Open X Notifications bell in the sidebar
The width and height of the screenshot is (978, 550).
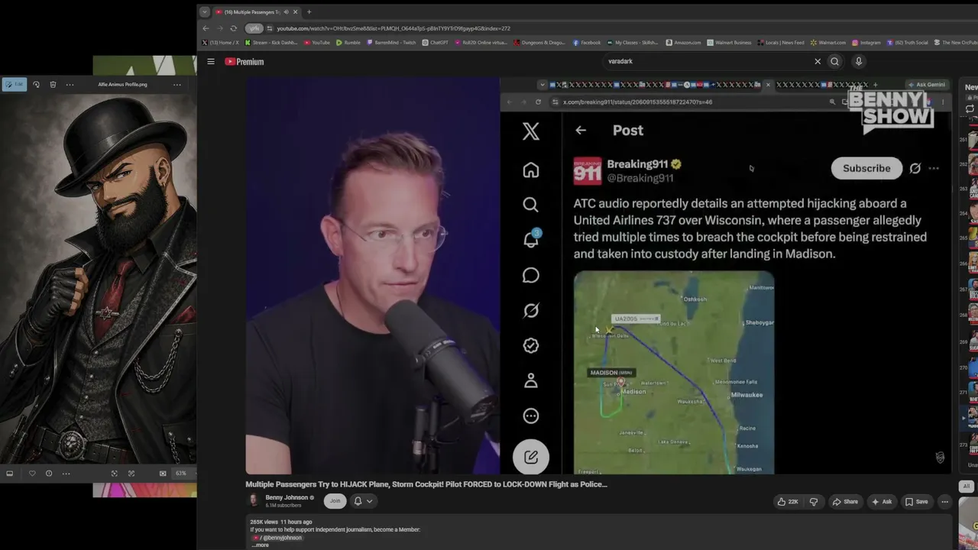tap(531, 239)
